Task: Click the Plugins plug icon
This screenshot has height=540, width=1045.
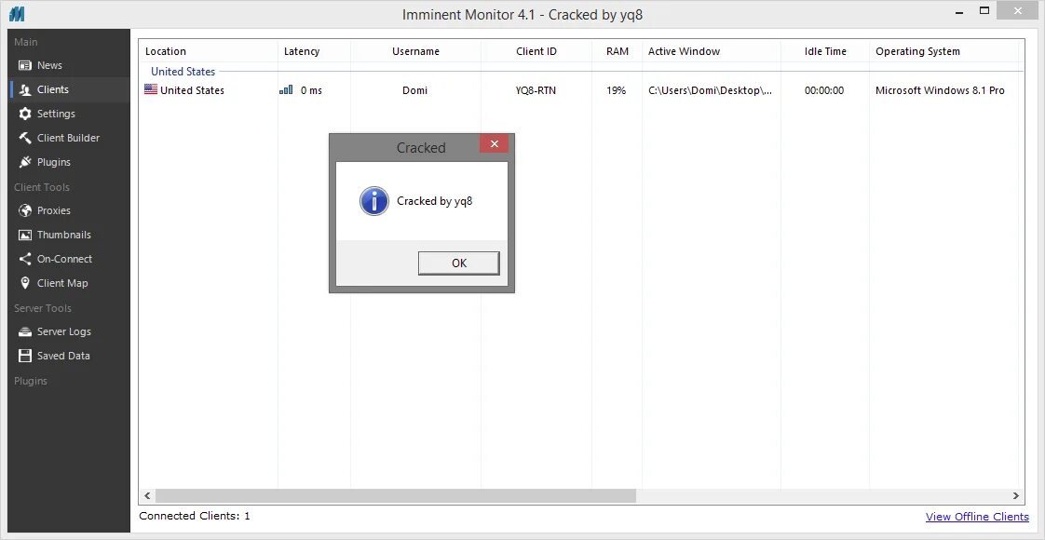Action: pyautogui.click(x=25, y=162)
